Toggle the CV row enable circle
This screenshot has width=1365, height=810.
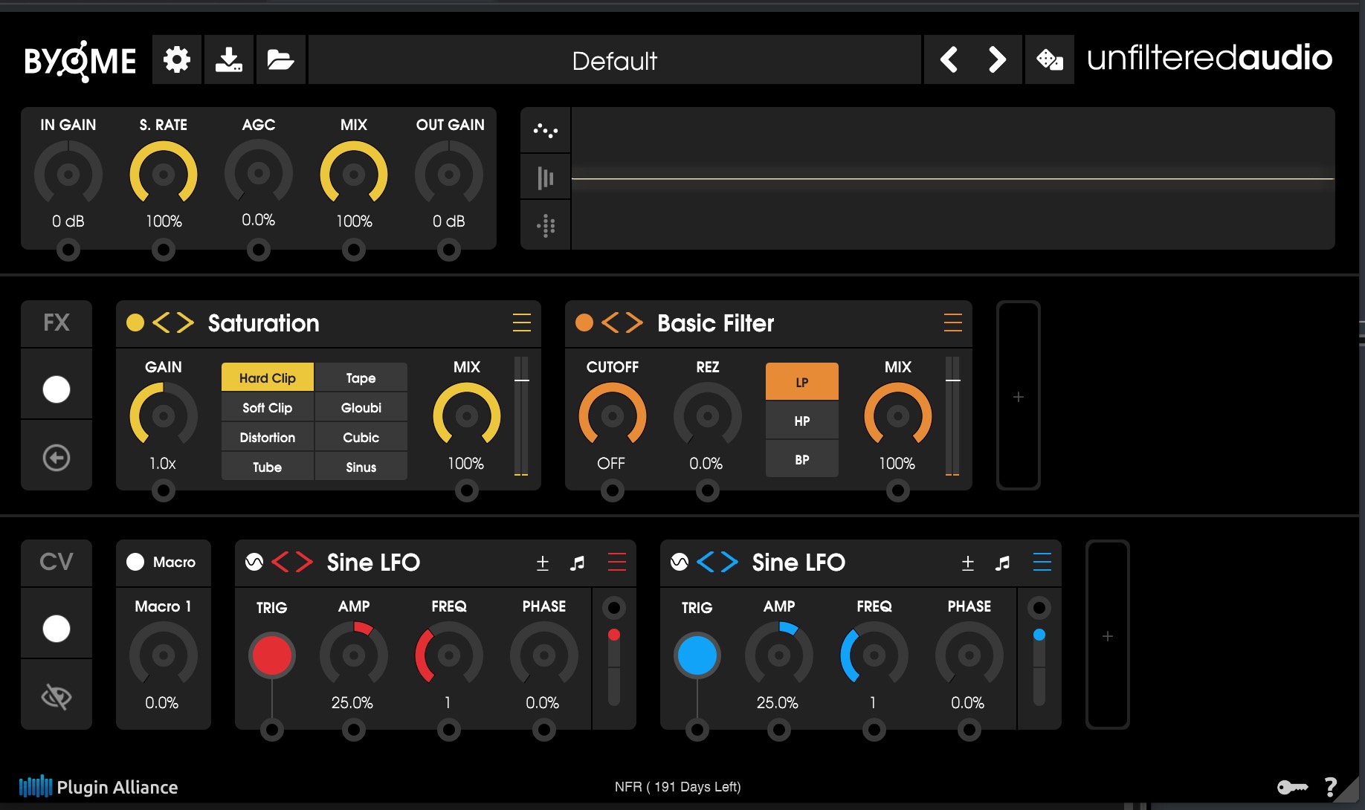point(57,629)
